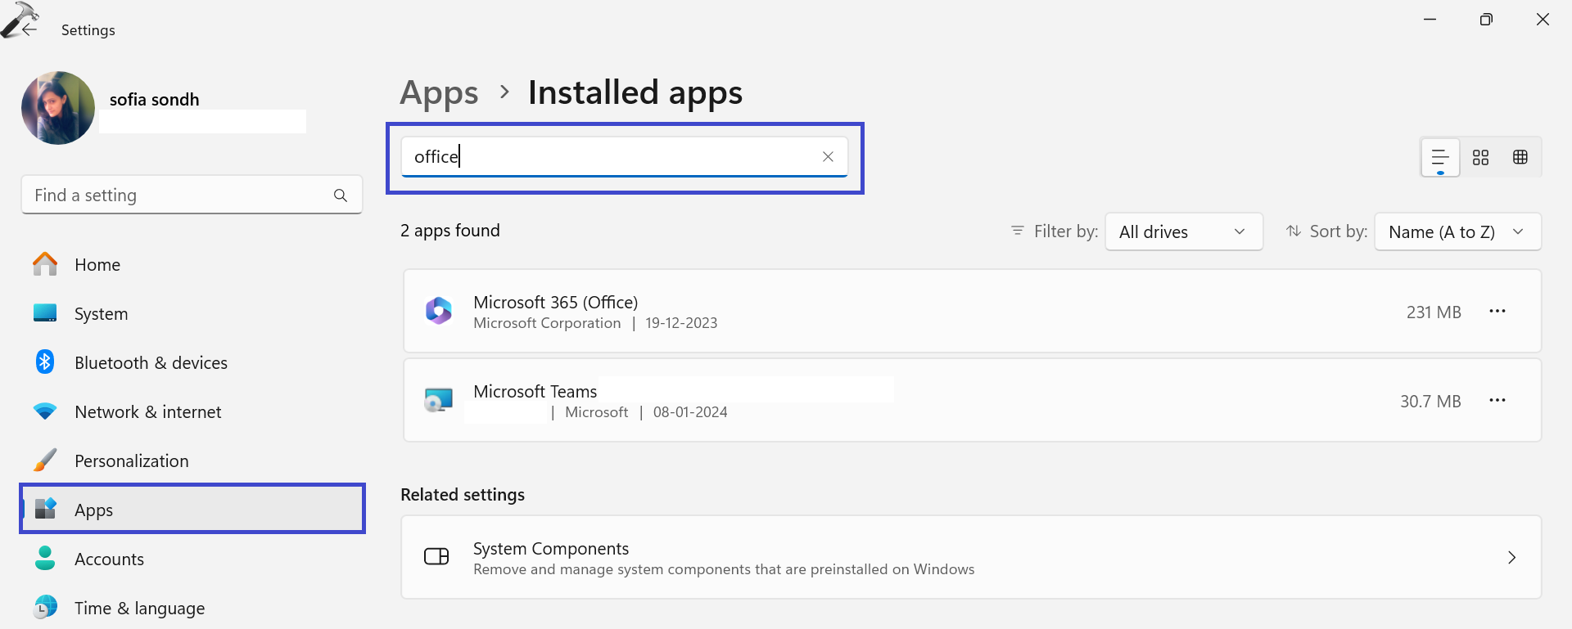Screen dimensions: 1572x629
Task: Clear the office search text
Action: pyautogui.click(x=828, y=157)
